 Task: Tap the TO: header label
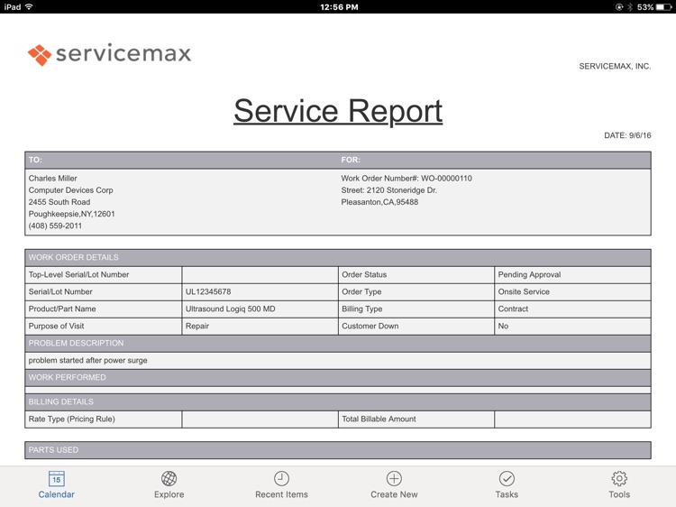(x=35, y=160)
